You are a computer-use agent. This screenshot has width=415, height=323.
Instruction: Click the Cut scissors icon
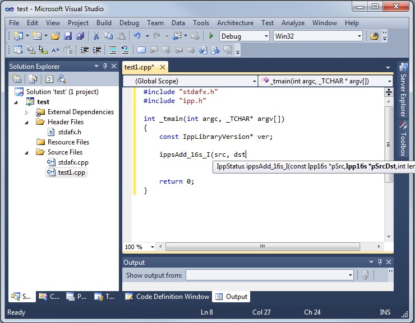(x=96, y=36)
